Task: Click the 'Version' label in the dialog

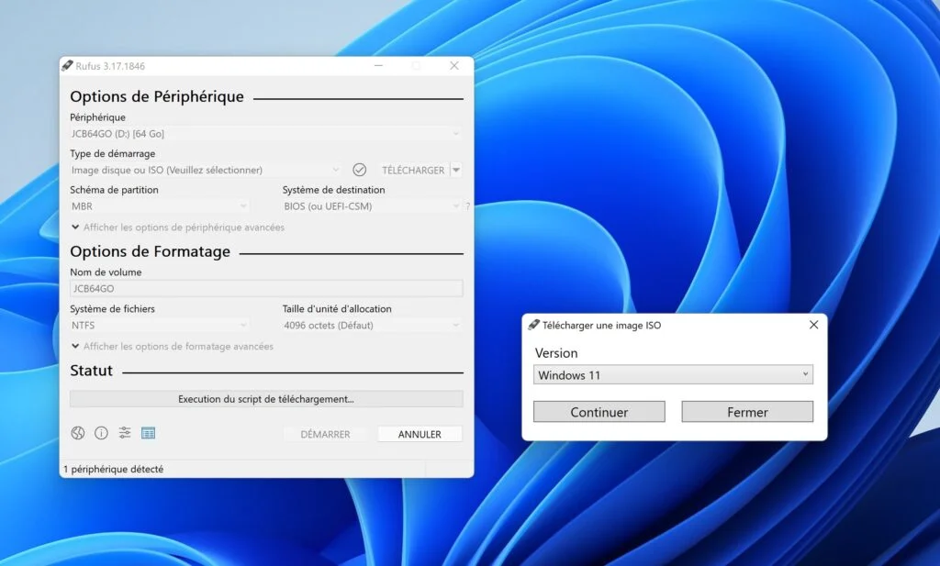Action: pyautogui.click(x=556, y=353)
